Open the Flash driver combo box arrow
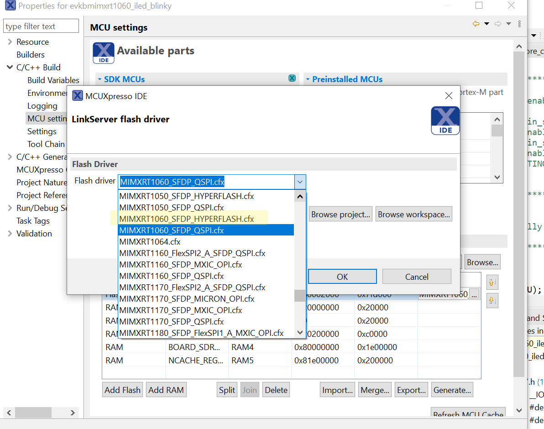The width and height of the screenshot is (544, 429). point(300,182)
